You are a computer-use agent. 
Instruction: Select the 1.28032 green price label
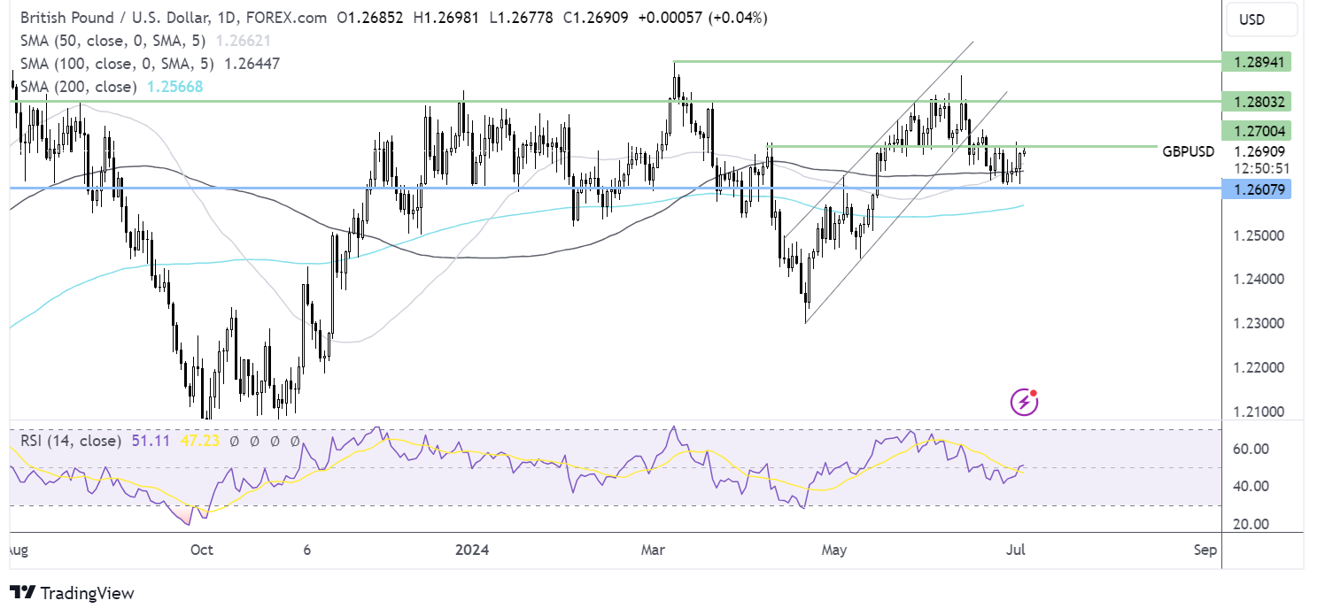tap(1256, 101)
